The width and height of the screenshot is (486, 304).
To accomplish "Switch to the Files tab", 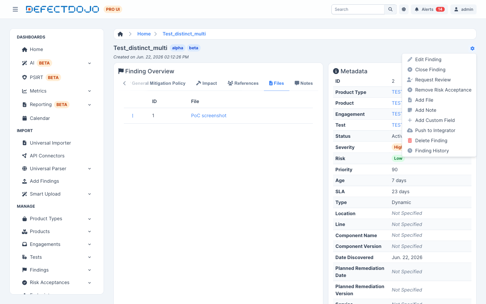I will (276, 83).
